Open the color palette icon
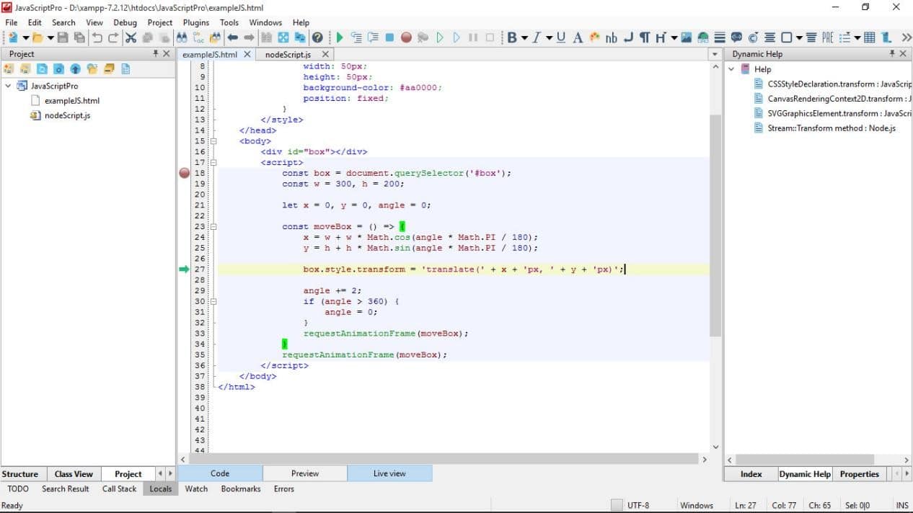 coord(594,37)
